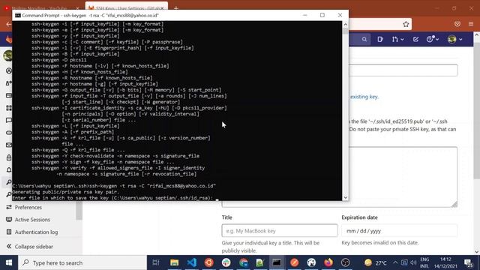Click the Command Prompt scroll up arrow

coord(345,24)
